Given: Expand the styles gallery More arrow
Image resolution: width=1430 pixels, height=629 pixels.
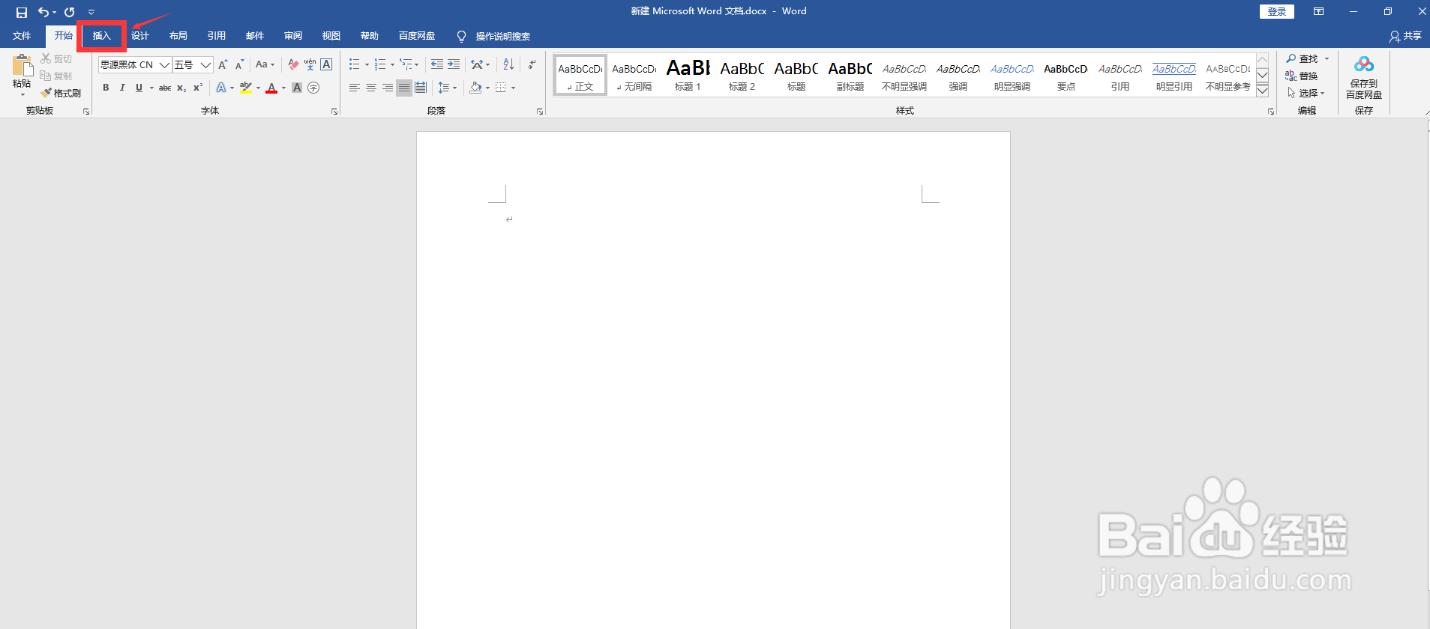Looking at the screenshot, I should tap(1262, 90).
